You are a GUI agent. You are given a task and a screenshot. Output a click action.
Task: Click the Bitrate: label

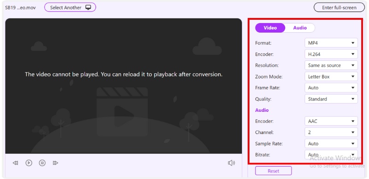[262, 155]
